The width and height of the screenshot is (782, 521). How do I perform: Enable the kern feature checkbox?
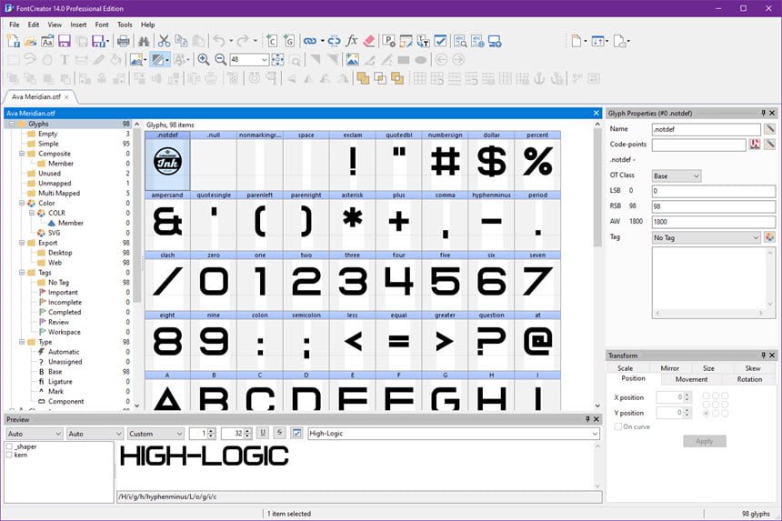point(9,455)
